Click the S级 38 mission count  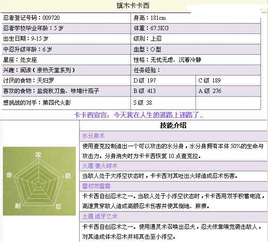[x=143, y=102]
